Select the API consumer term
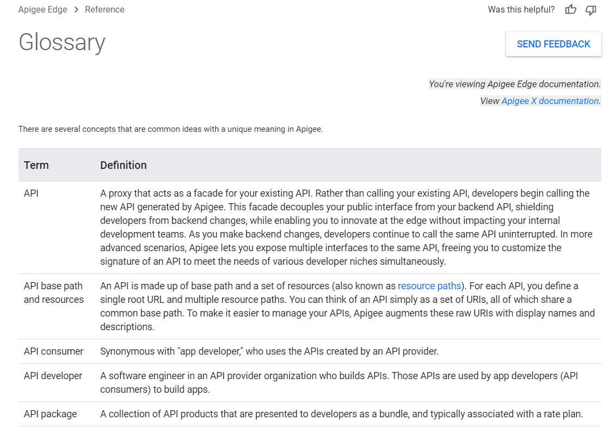The height and width of the screenshot is (432, 615). click(53, 351)
